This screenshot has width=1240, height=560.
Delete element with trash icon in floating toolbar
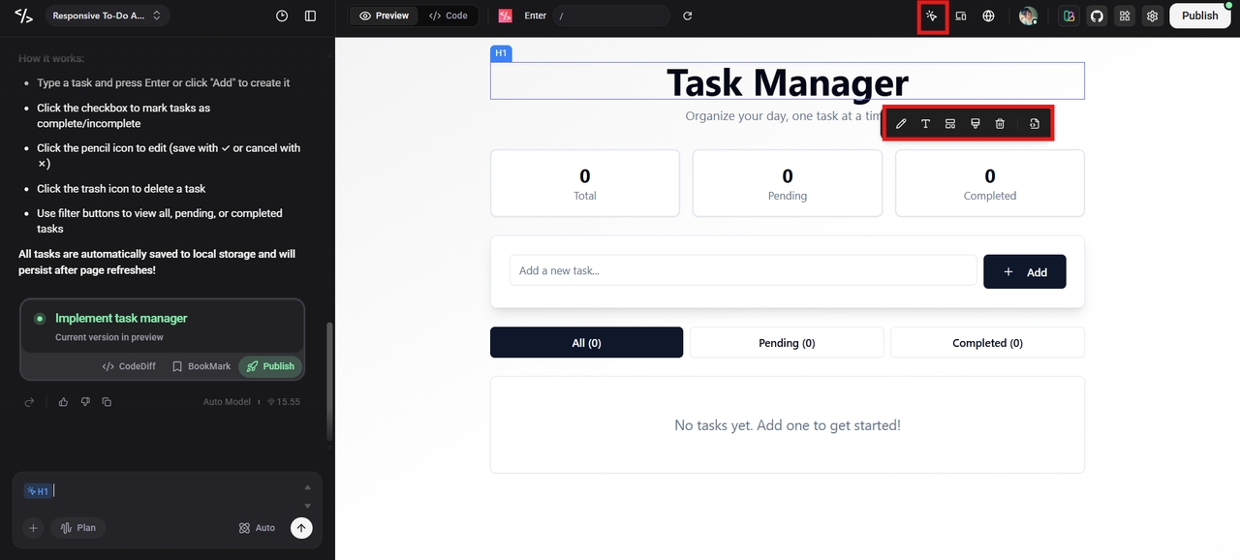pos(1000,124)
